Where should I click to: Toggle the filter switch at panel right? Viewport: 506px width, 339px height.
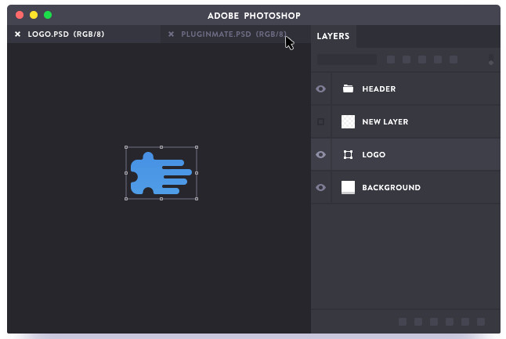(491, 60)
